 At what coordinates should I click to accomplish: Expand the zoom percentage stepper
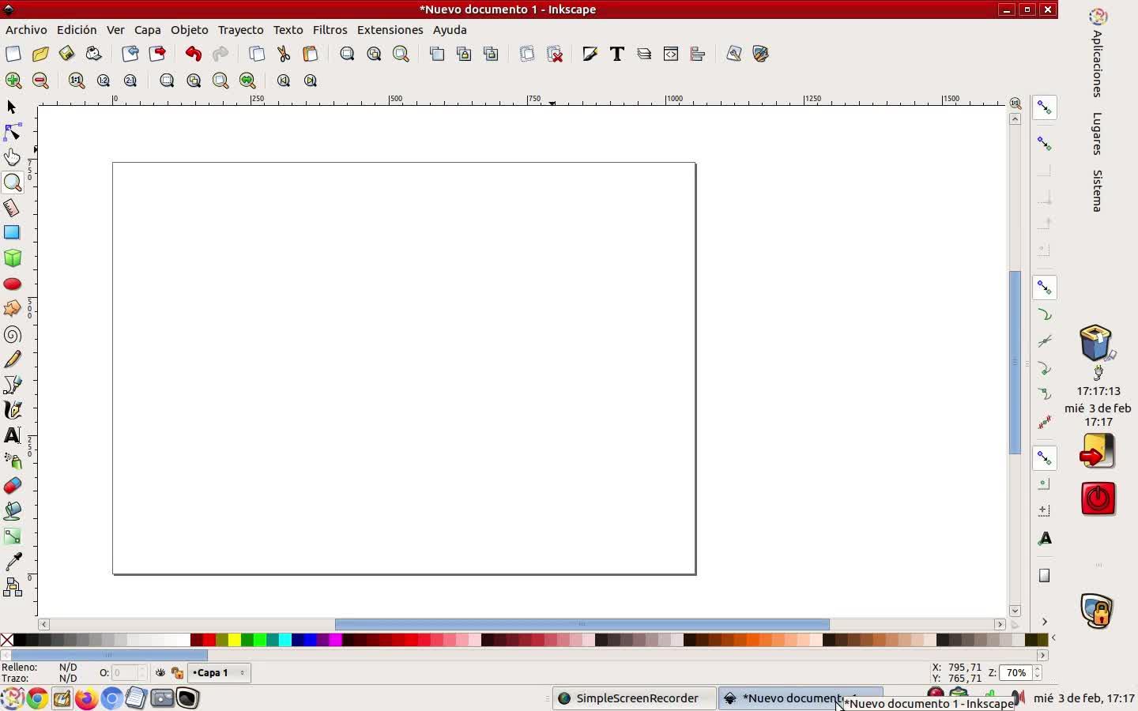coord(1037,673)
